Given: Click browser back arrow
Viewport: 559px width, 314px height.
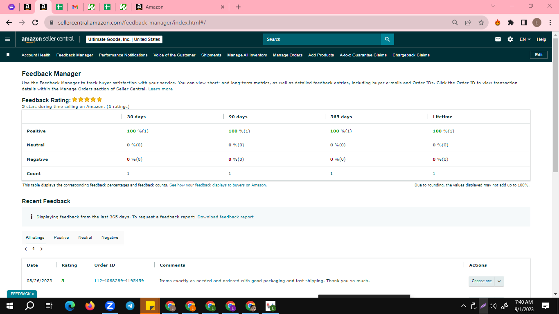Looking at the screenshot, I should (x=9, y=22).
